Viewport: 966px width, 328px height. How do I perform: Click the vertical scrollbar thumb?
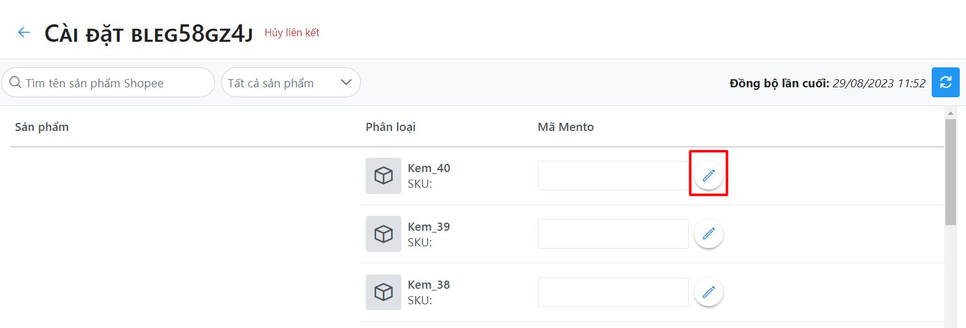pos(950,171)
